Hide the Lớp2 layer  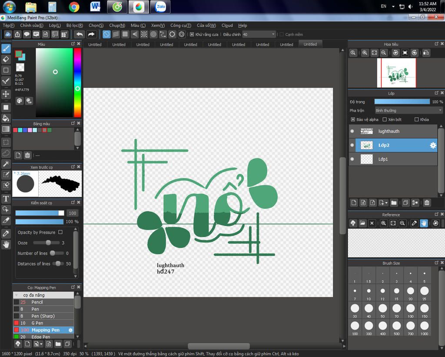[352, 145]
